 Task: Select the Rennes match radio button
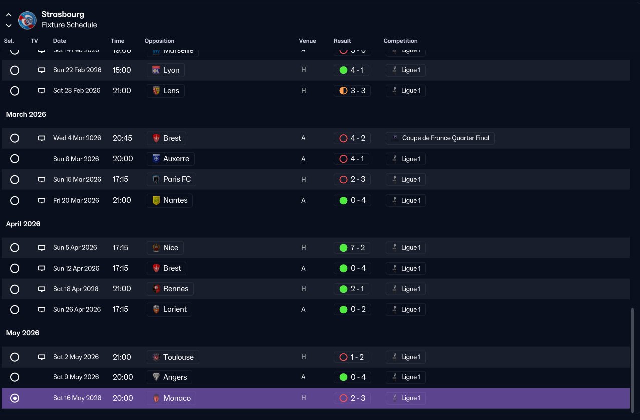point(15,289)
